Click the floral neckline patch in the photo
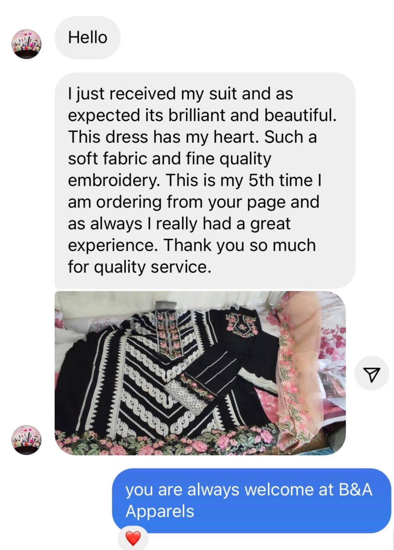394x550 pixels. pos(242,324)
